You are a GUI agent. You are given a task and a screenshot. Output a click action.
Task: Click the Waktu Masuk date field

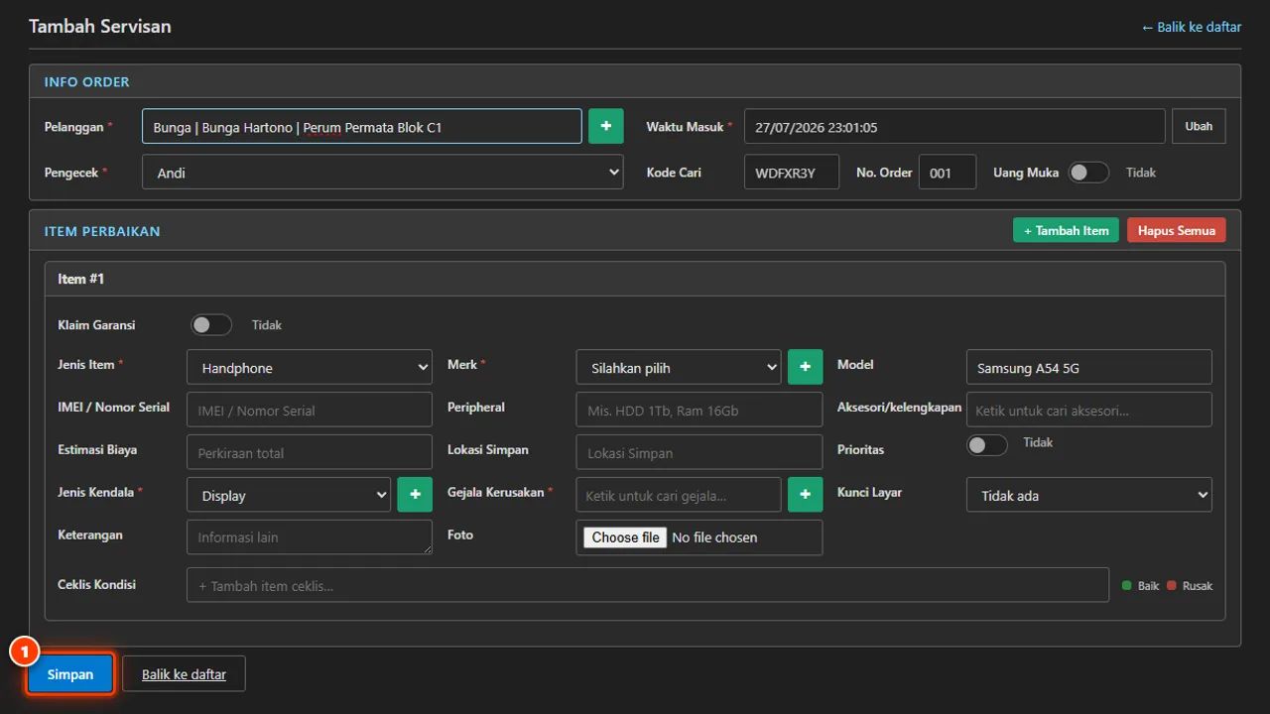point(954,126)
